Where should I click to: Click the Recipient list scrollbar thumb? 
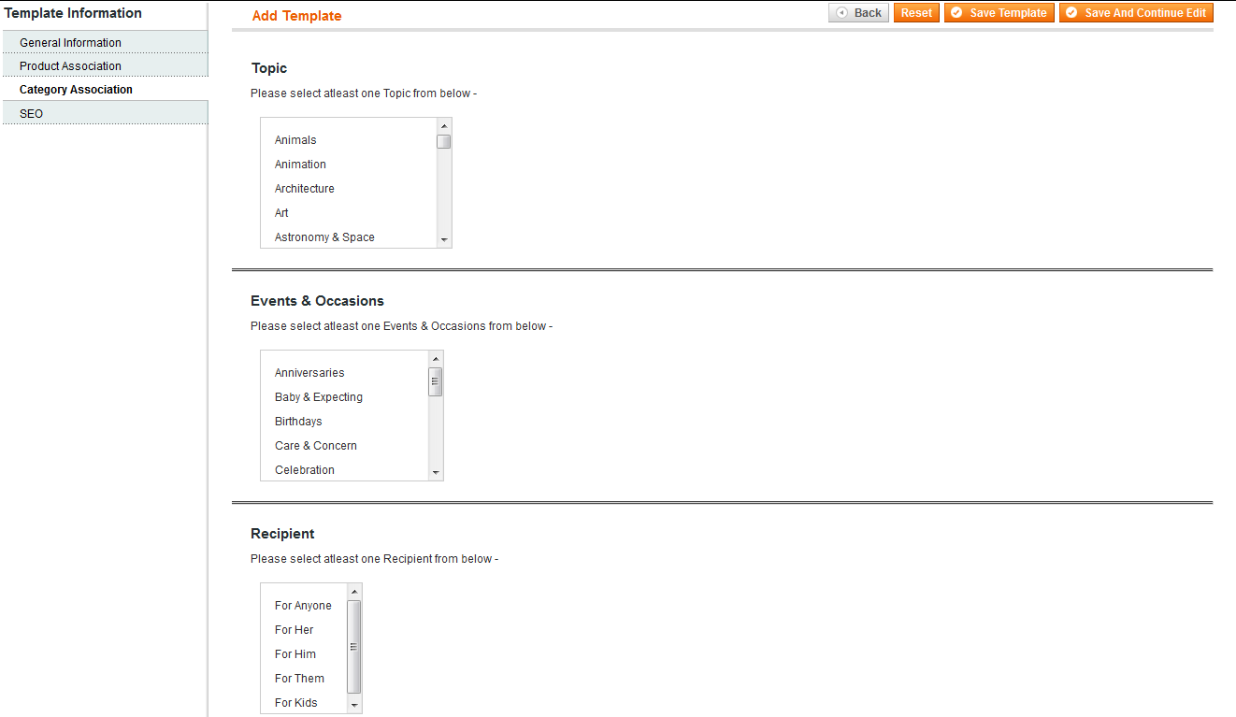click(x=354, y=647)
